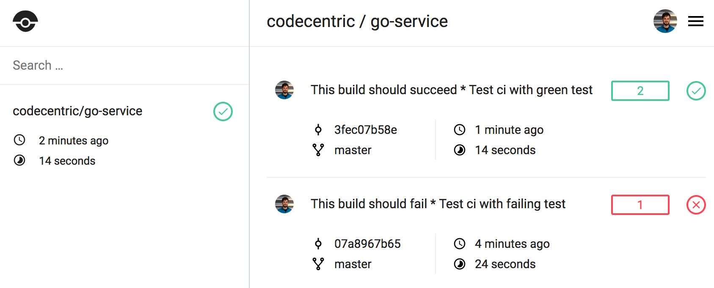
Task: Click the green success status icon for build 2
Action: point(696,91)
